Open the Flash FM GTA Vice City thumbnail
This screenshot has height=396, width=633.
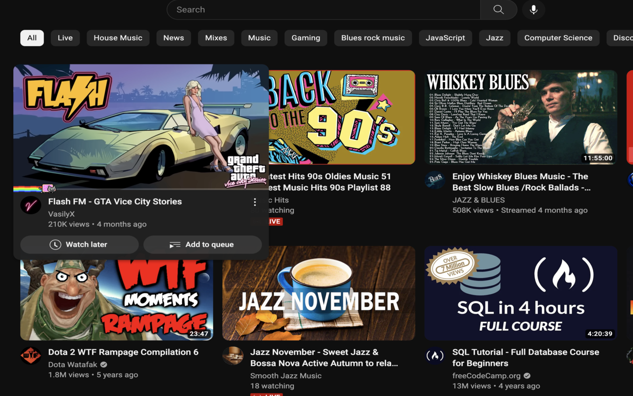coord(141,127)
